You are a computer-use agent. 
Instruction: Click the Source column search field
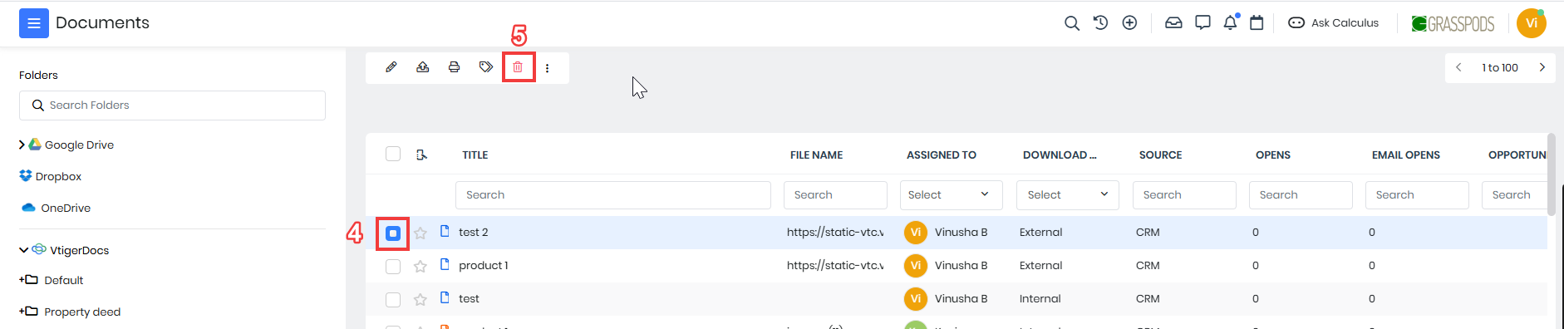(x=1184, y=194)
